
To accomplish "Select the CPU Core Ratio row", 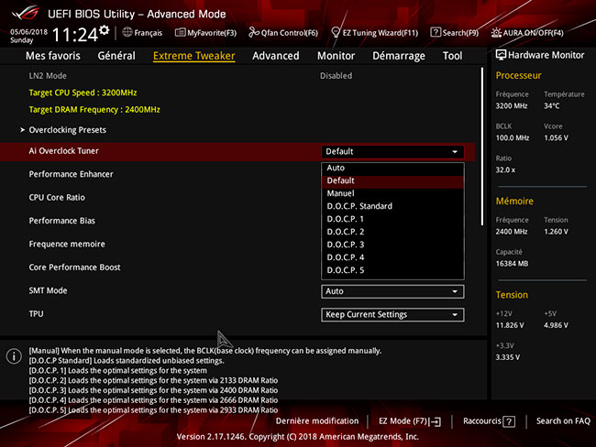I will (57, 198).
